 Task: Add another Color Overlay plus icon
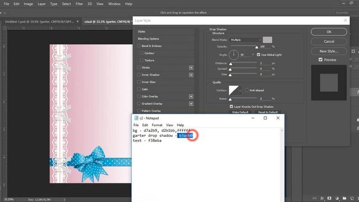click(191, 97)
